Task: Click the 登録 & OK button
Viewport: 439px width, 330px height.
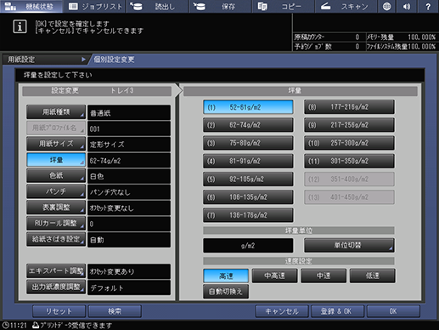Action: pyautogui.click(x=337, y=311)
